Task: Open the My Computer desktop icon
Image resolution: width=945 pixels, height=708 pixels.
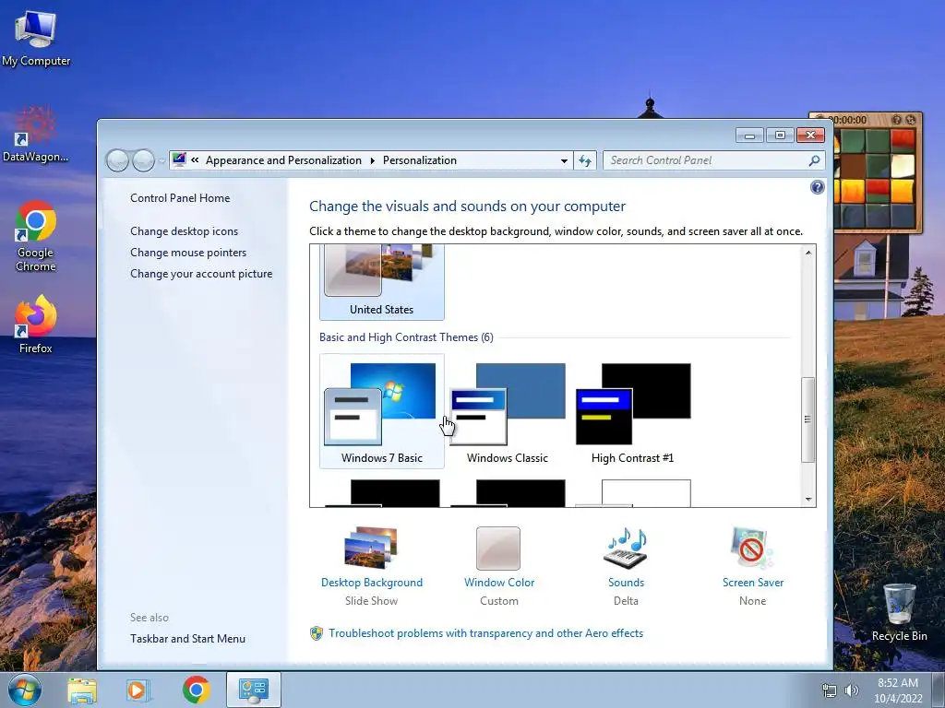Action: (x=36, y=37)
